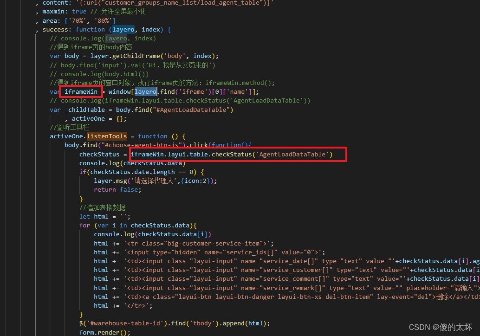Click the "#choose-agent-btn-js" selector string
Screen dimensions: 480x336
pyautogui.click(x=143, y=145)
